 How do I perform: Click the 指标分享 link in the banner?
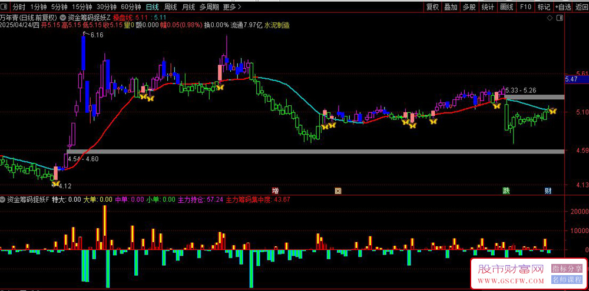pyautogui.click(x=567, y=269)
